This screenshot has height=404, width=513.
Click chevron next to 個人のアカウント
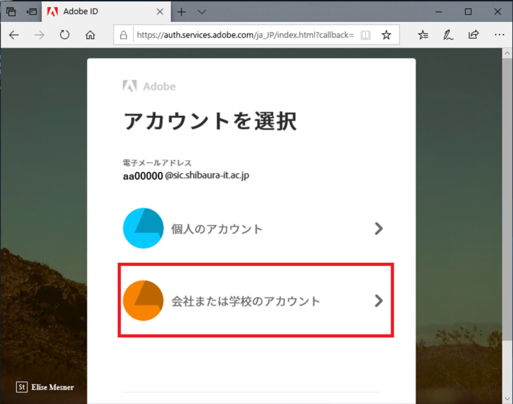click(x=378, y=228)
